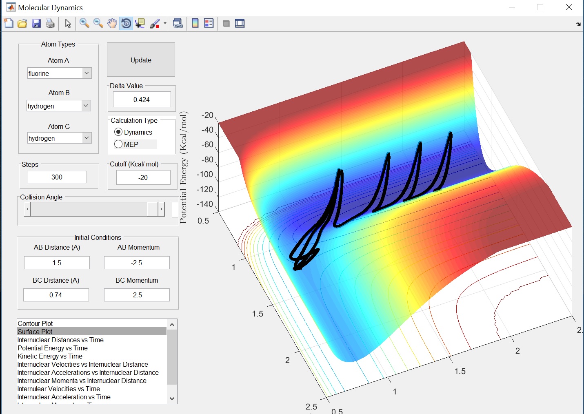This screenshot has height=414, width=584.
Task: Enable the Data Cursor tool
Action: click(140, 24)
